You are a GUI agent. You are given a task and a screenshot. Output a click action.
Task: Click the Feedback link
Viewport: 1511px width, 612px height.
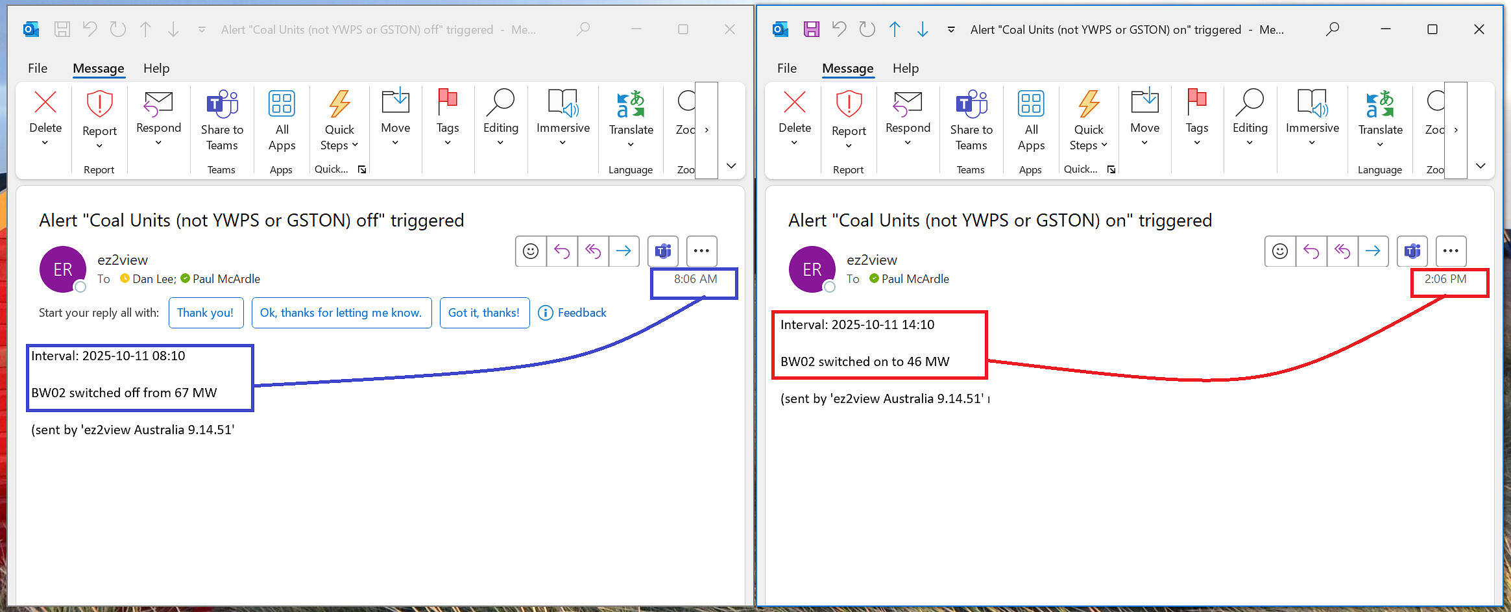point(573,313)
